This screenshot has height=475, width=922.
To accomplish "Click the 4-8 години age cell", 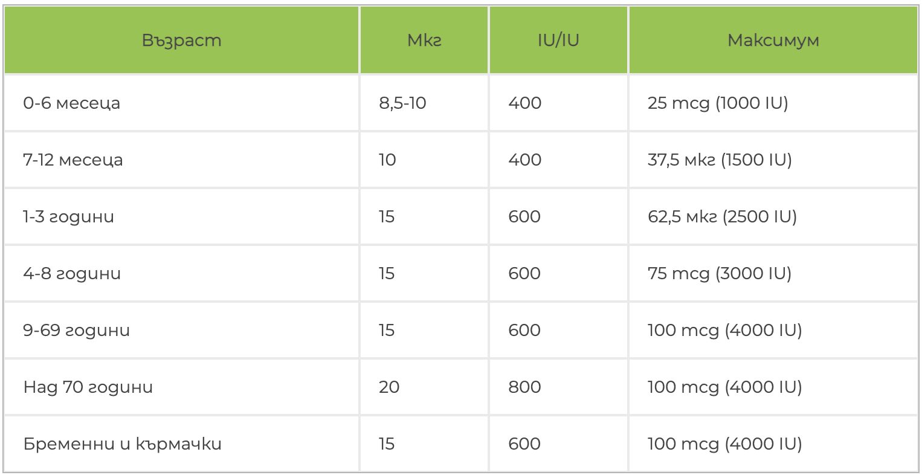I will 72,274.
